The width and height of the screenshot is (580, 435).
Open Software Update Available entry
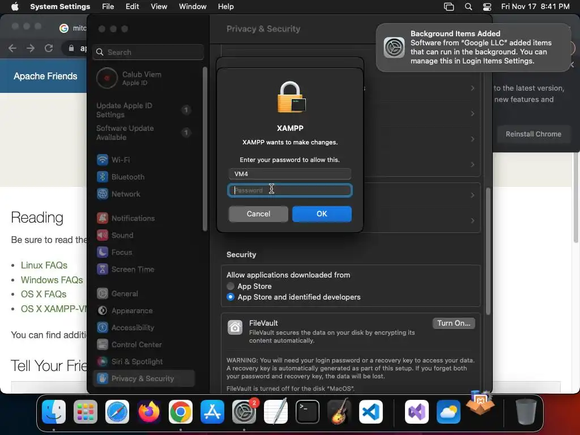(x=143, y=133)
